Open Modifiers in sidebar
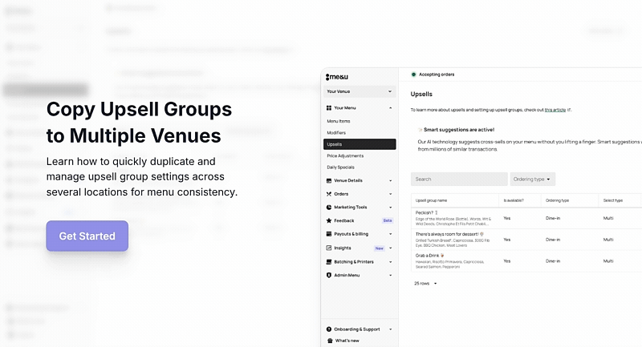 336,133
